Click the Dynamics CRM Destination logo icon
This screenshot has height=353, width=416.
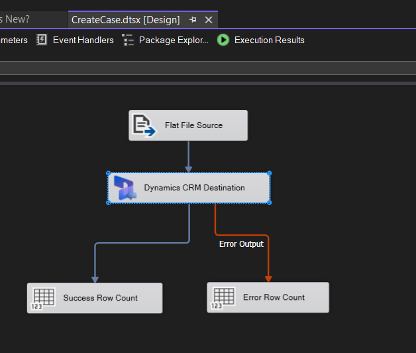[x=125, y=188]
